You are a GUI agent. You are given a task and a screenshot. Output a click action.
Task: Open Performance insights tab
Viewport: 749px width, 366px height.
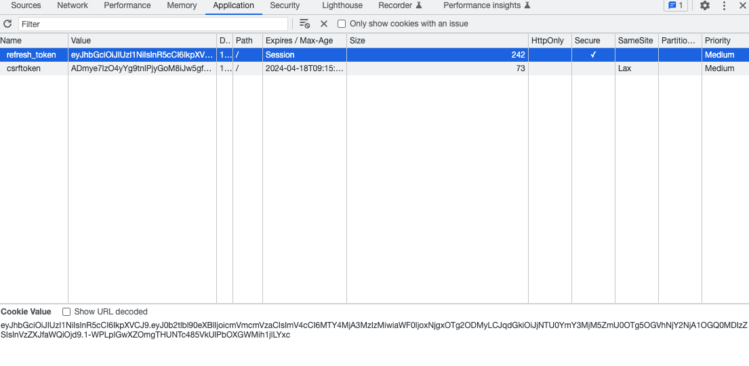click(487, 5)
